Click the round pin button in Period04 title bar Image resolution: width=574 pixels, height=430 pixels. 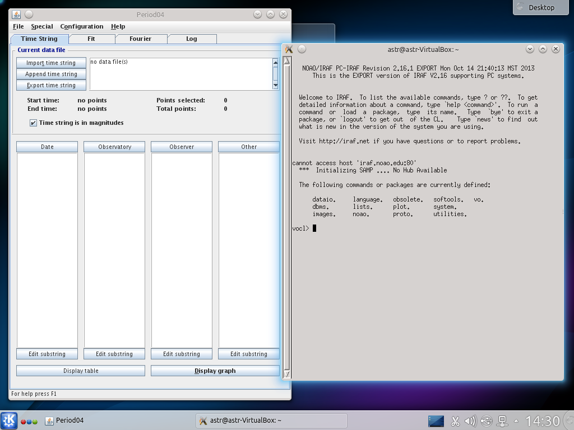point(29,14)
